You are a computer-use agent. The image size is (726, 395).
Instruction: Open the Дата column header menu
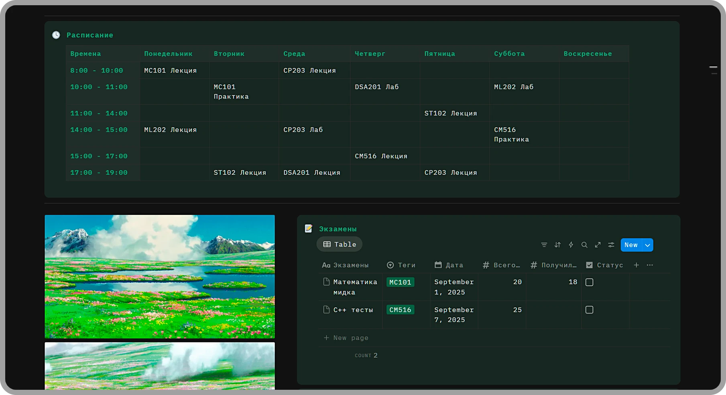tap(449, 265)
